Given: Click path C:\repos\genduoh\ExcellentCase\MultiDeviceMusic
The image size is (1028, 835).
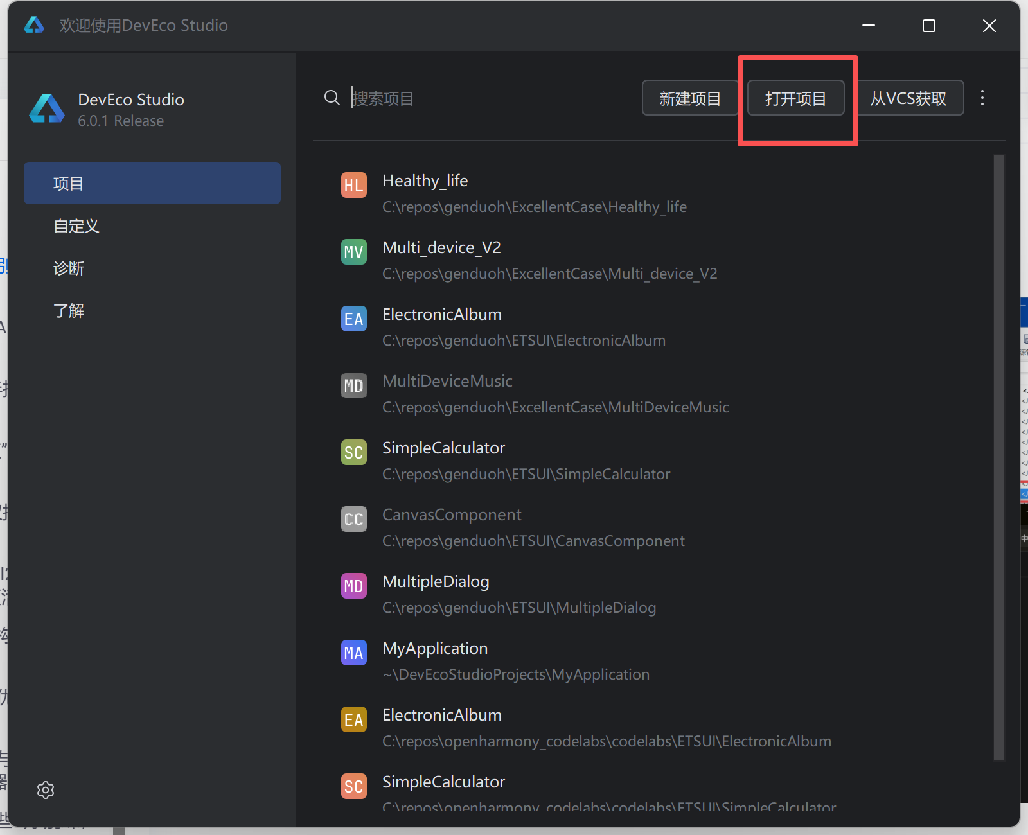Looking at the screenshot, I should pos(556,407).
